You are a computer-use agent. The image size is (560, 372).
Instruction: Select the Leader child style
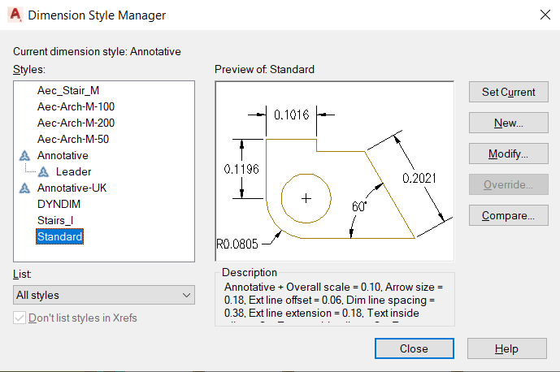click(73, 171)
